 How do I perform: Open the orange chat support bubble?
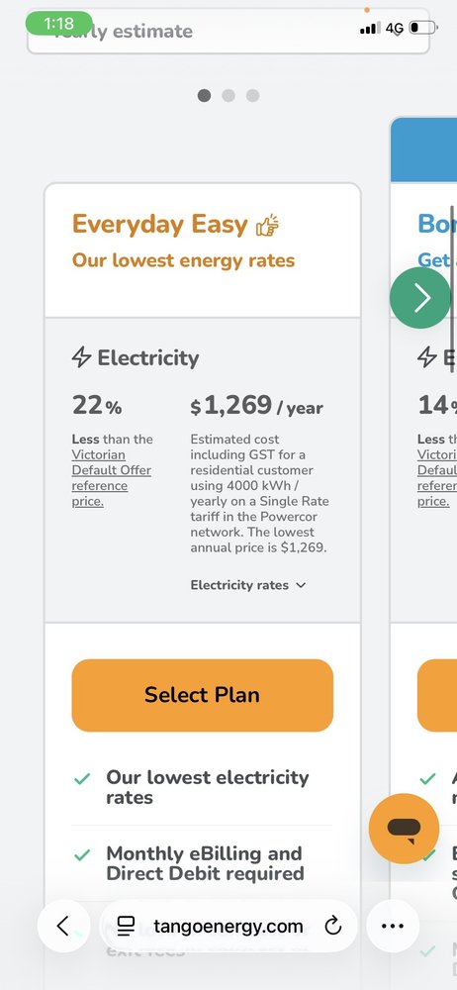point(404,829)
